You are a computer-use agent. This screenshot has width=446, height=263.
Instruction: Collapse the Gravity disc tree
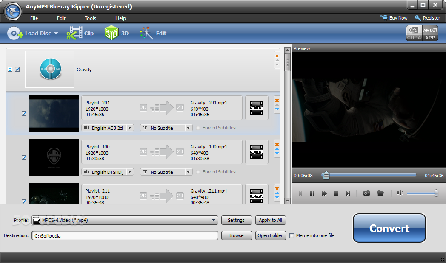[10, 70]
